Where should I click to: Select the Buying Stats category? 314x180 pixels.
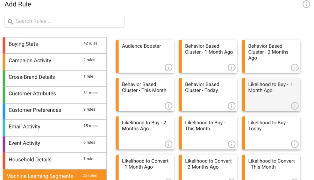point(55,44)
